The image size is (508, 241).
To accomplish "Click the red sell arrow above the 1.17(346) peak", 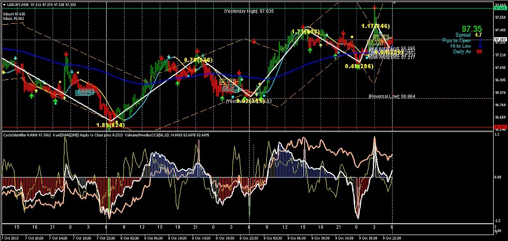I will [375, 7].
